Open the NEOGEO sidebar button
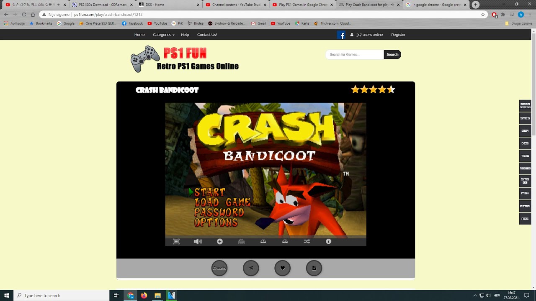The width and height of the screenshot is (536, 301). coord(525,168)
